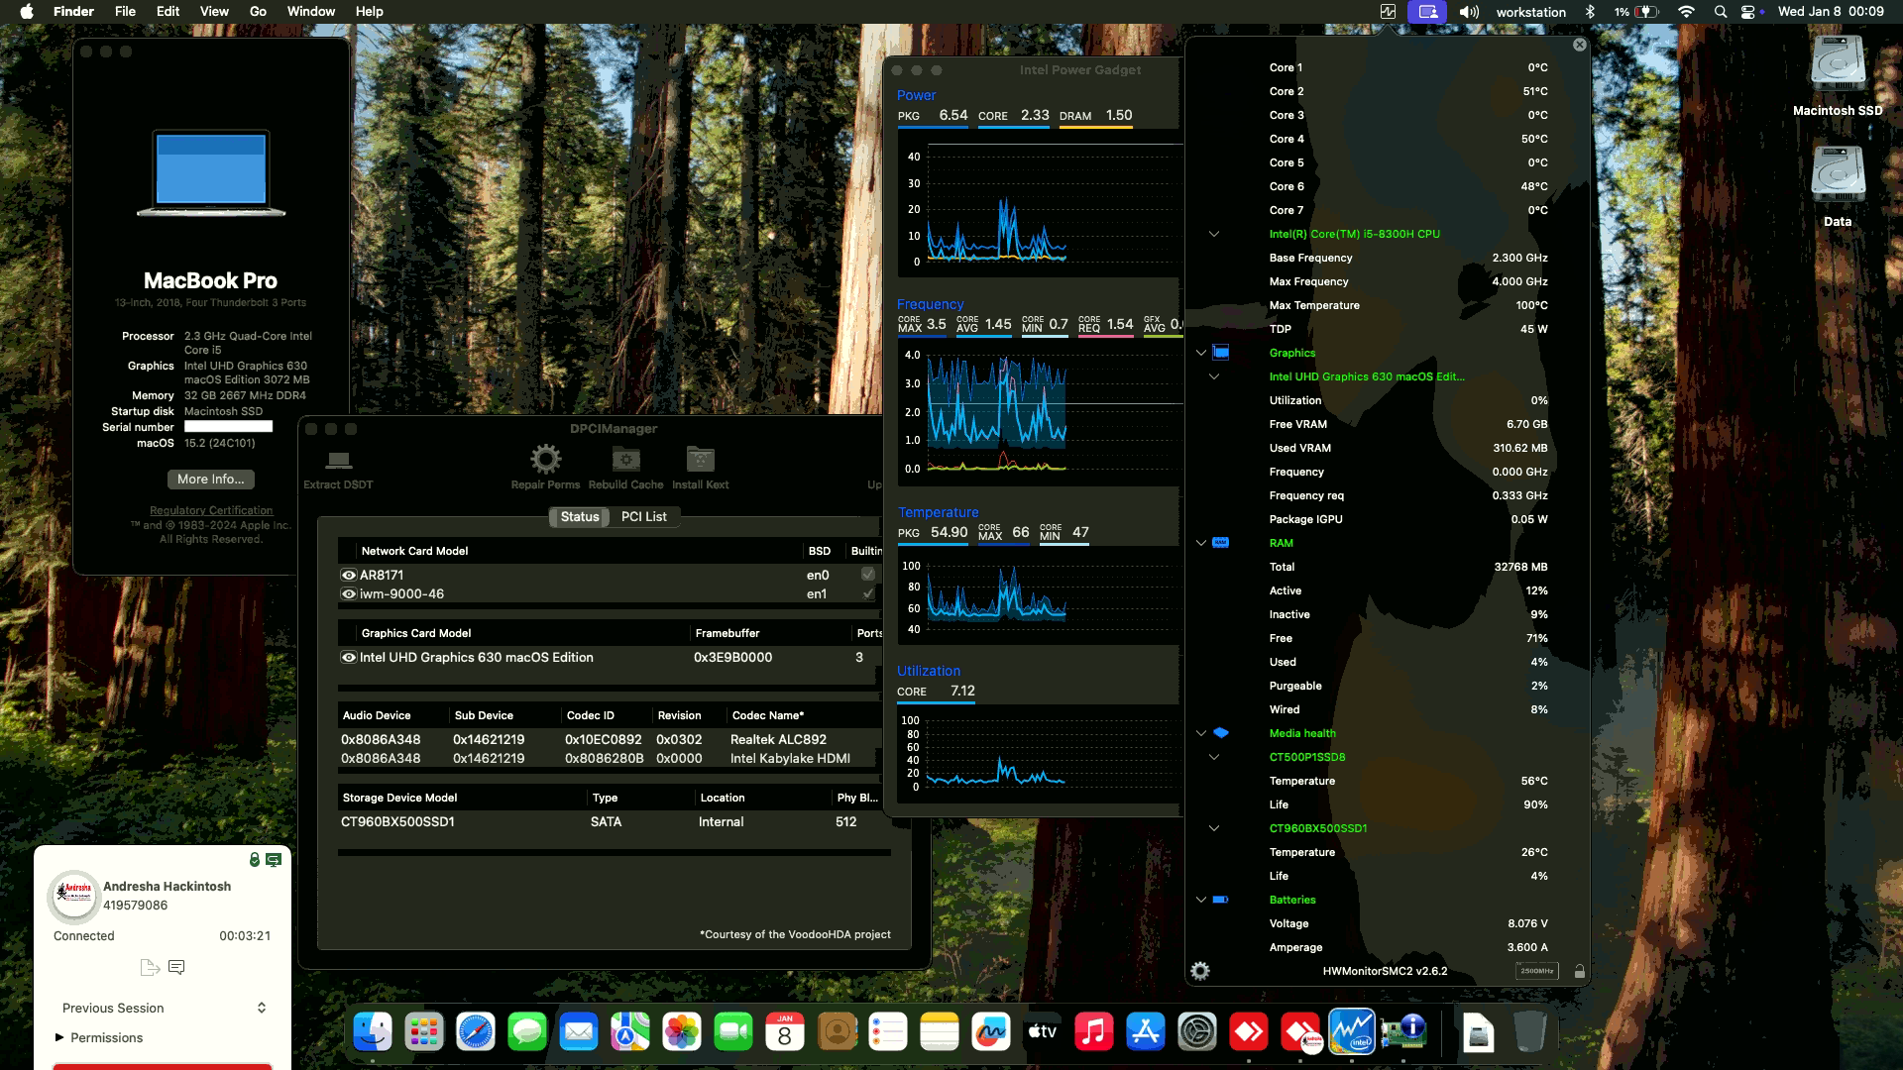Click the Frequency graph in Intel Power Gadget
This screenshot has width=1903, height=1070.
click(x=1038, y=411)
